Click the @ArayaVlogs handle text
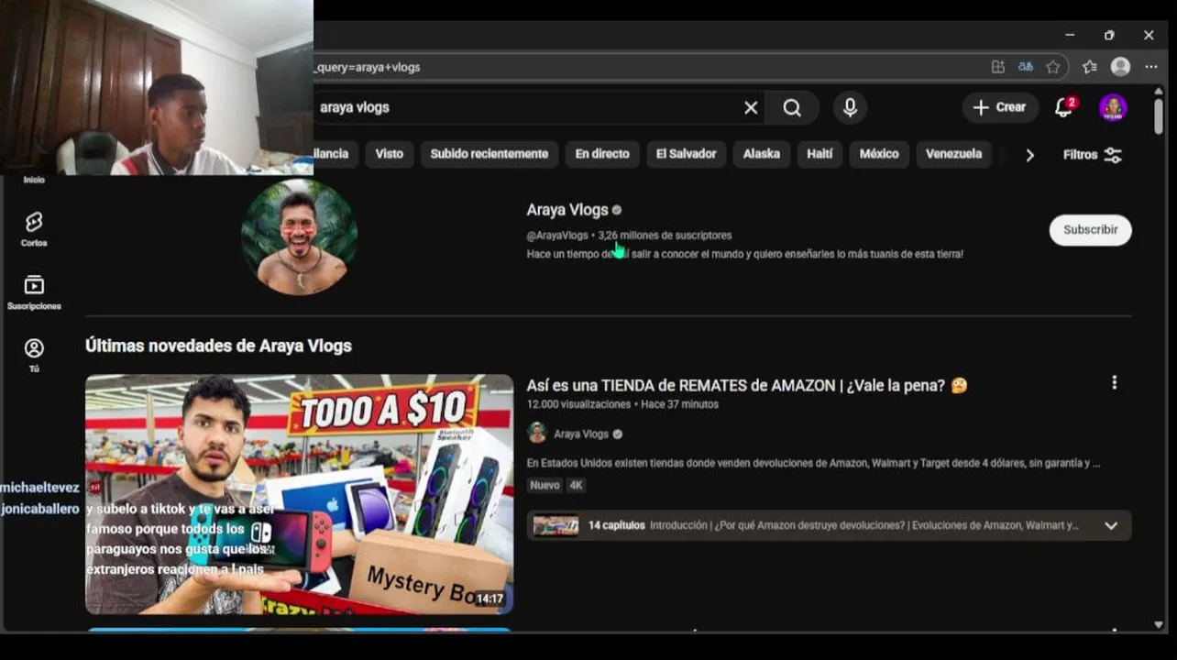This screenshot has height=660, width=1177. pyautogui.click(x=557, y=236)
